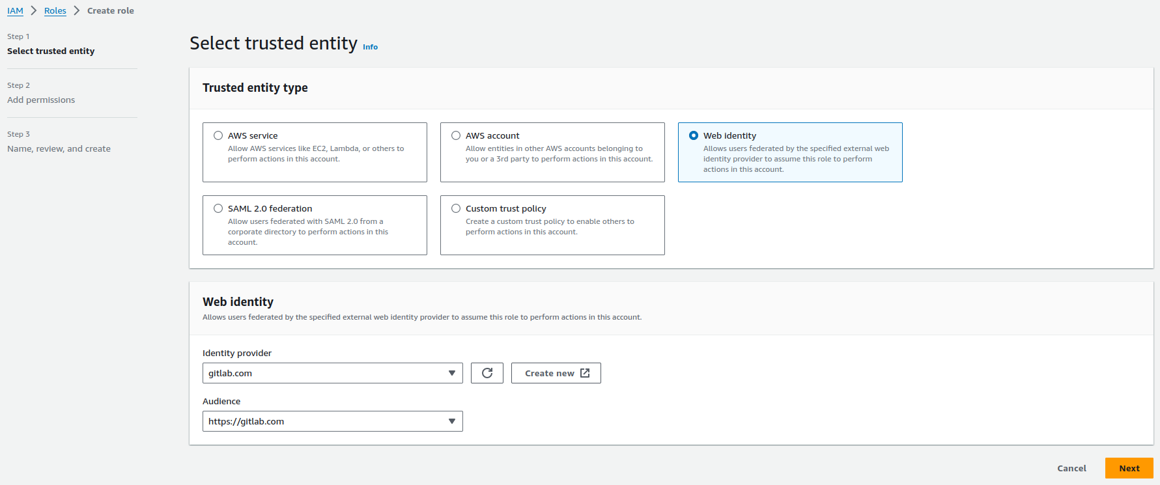The width and height of the screenshot is (1160, 485).
Task: Select the AWS service radio button
Action: [x=218, y=135]
